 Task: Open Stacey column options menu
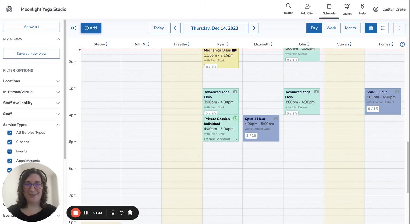pyautogui.click(x=107, y=44)
